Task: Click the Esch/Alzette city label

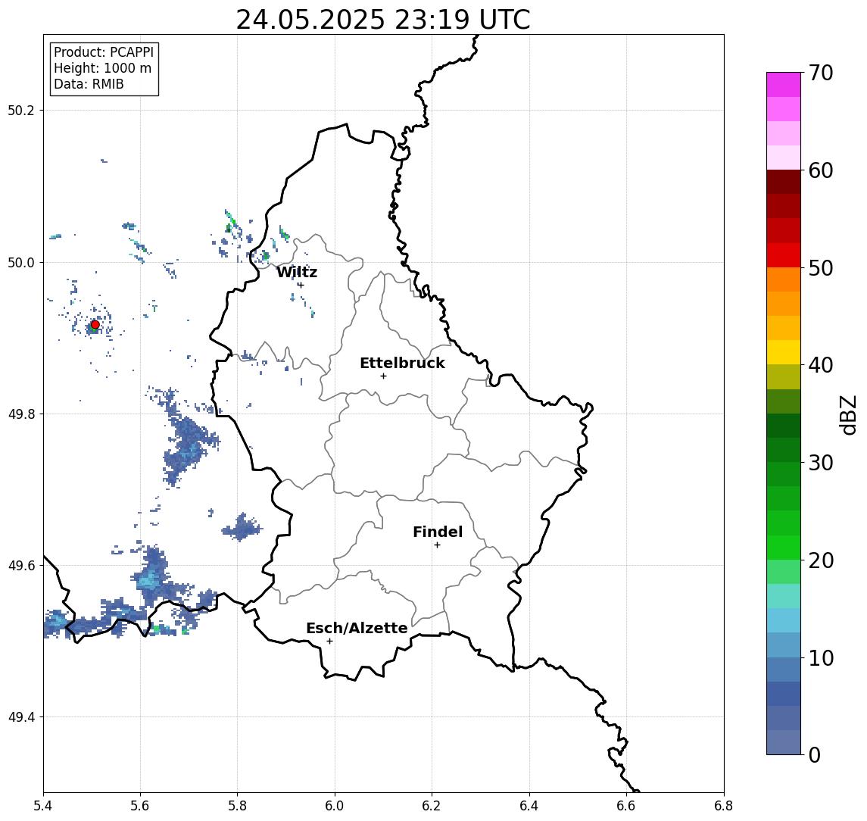Action: point(357,628)
